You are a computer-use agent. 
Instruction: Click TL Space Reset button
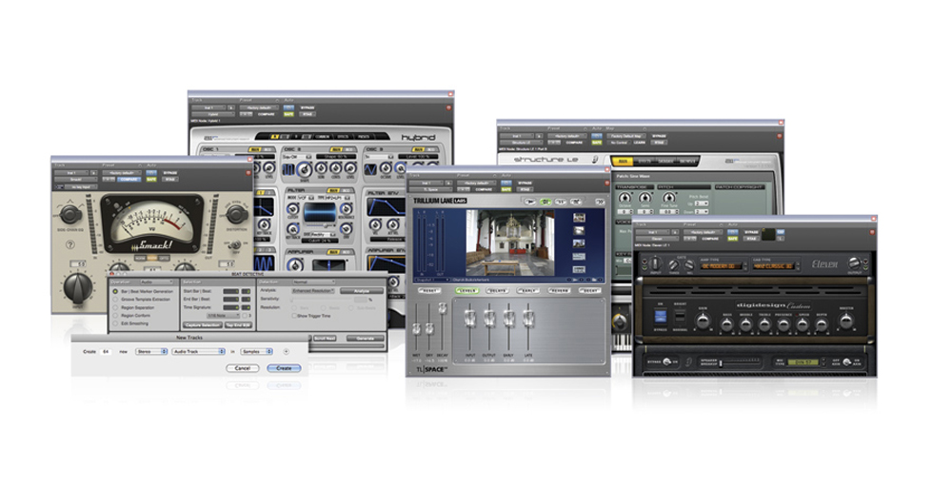(x=429, y=291)
